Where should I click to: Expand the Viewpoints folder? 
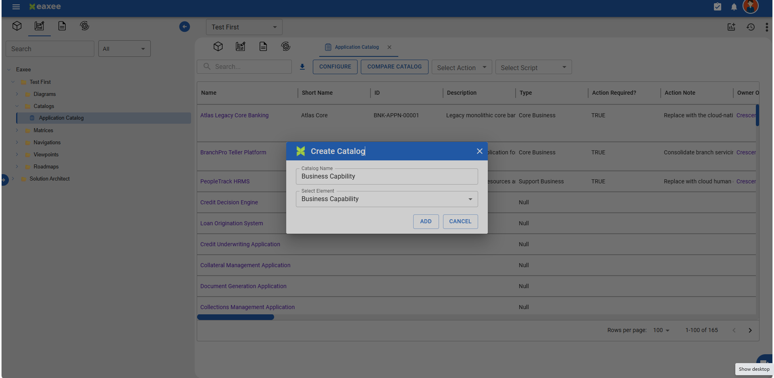(x=17, y=154)
